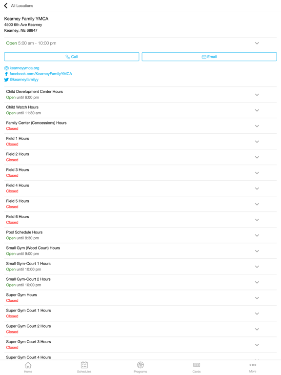Select 'Open until 6:00 pm' status
Image resolution: width=281 pixels, height=375 pixels.
(22, 97)
